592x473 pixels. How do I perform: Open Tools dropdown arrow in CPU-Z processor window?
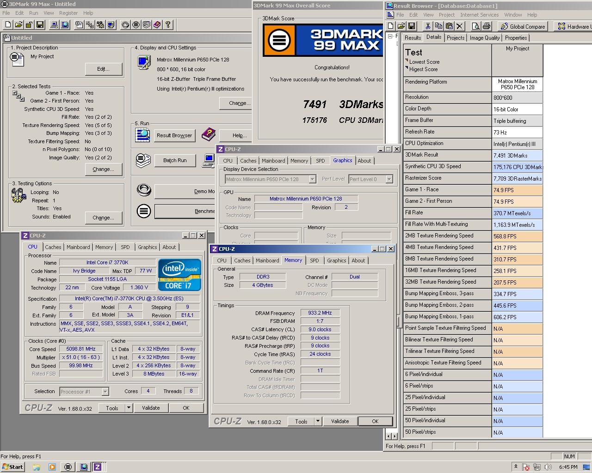129,408
